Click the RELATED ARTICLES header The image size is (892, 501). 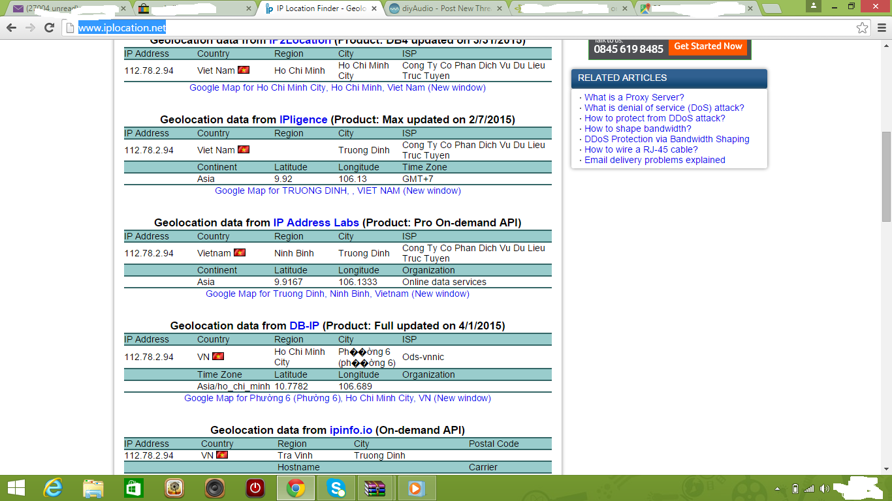(x=669, y=78)
